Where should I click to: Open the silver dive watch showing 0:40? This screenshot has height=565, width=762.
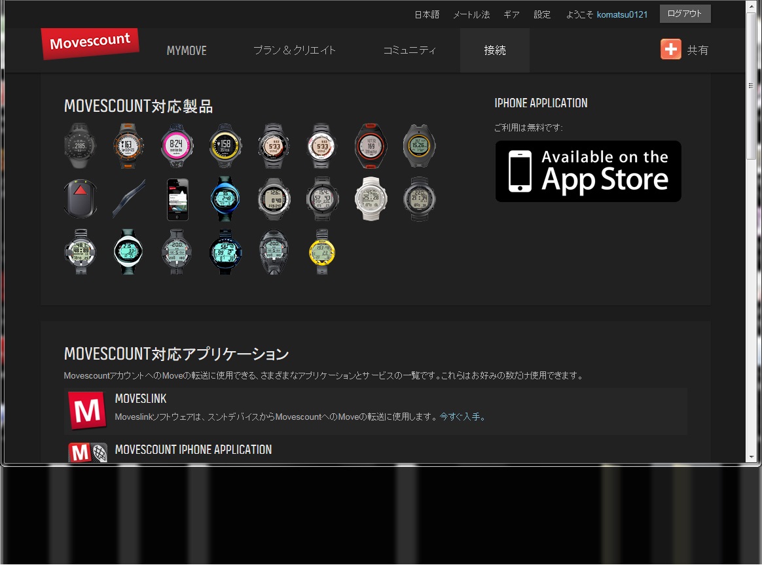pos(274,199)
